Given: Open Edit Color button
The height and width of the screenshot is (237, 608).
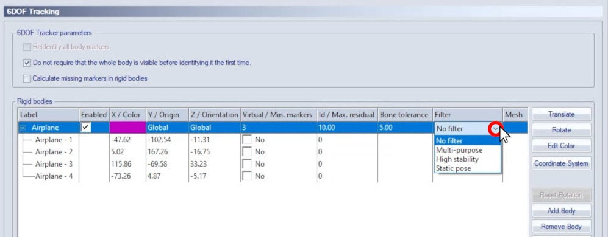Looking at the screenshot, I should (x=562, y=146).
